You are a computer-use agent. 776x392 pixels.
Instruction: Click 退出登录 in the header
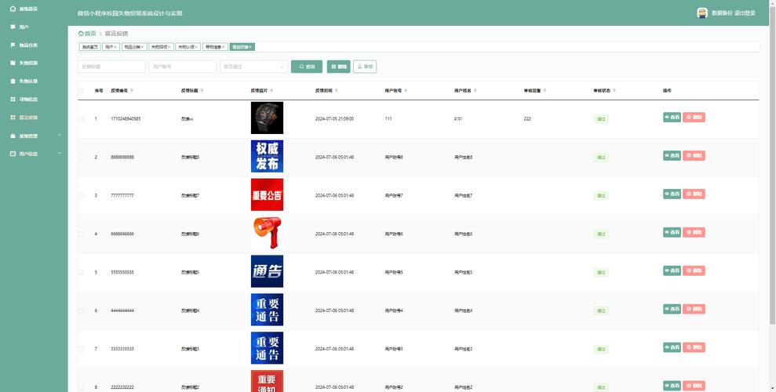point(745,13)
